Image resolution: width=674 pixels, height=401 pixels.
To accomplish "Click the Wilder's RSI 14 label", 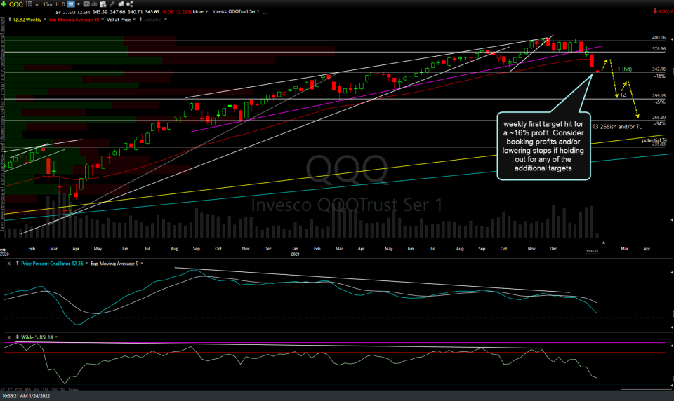I will click(37, 337).
